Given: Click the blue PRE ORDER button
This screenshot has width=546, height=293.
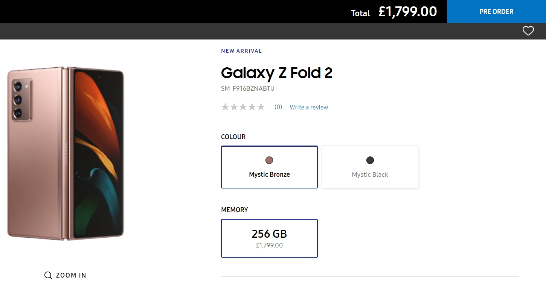Looking at the screenshot, I should (x=496, y=12).
